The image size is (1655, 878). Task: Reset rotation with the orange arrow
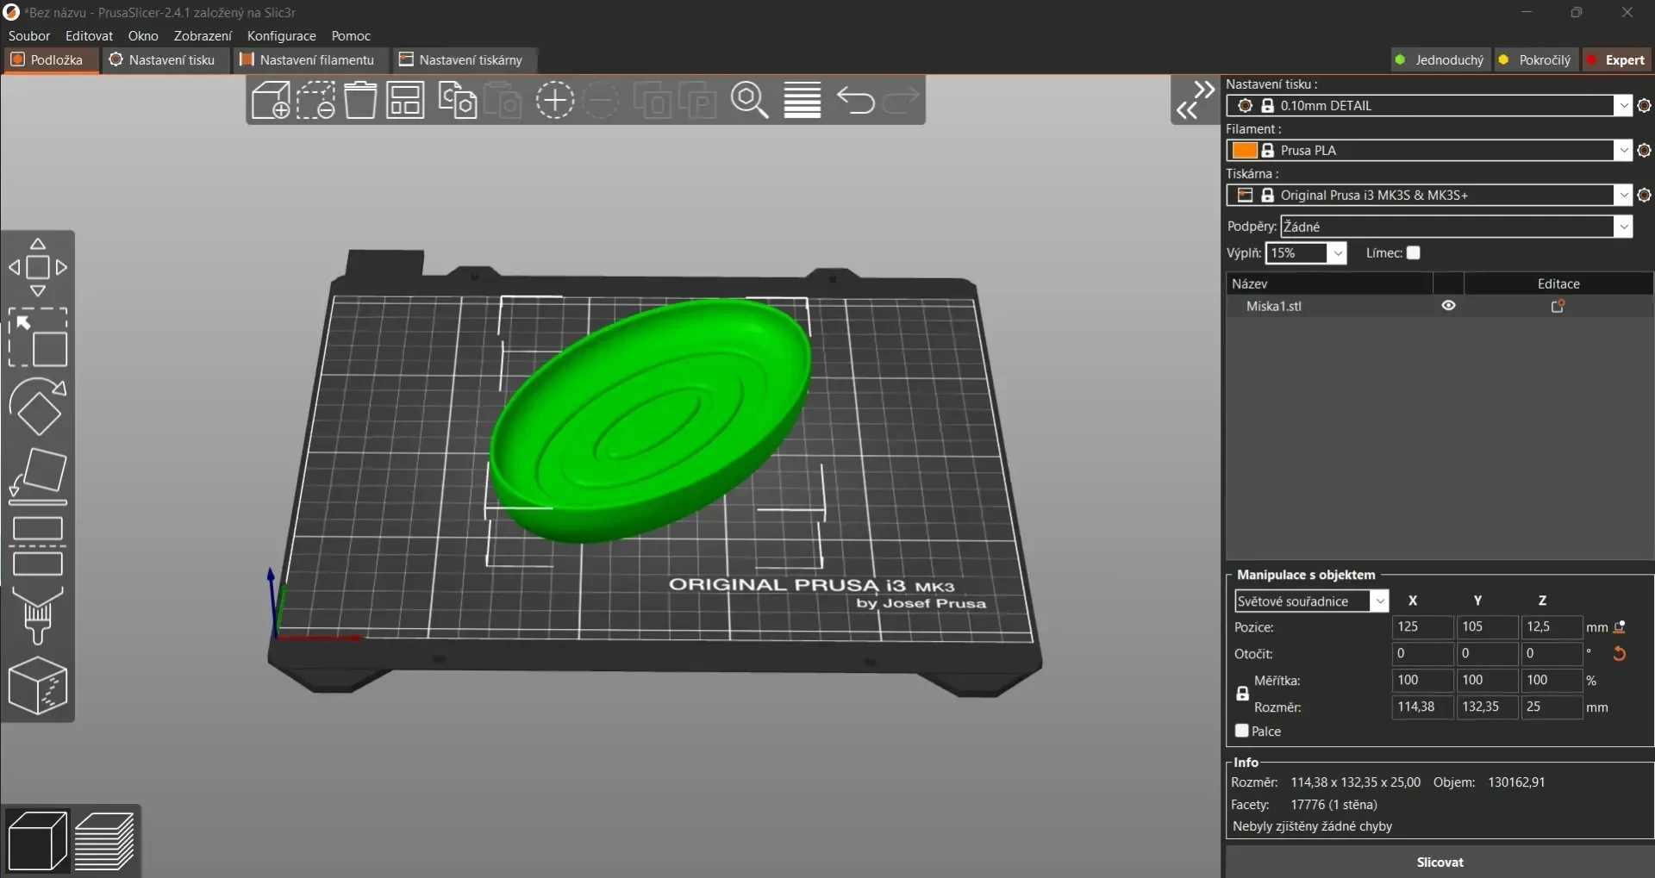point(1620,654)
